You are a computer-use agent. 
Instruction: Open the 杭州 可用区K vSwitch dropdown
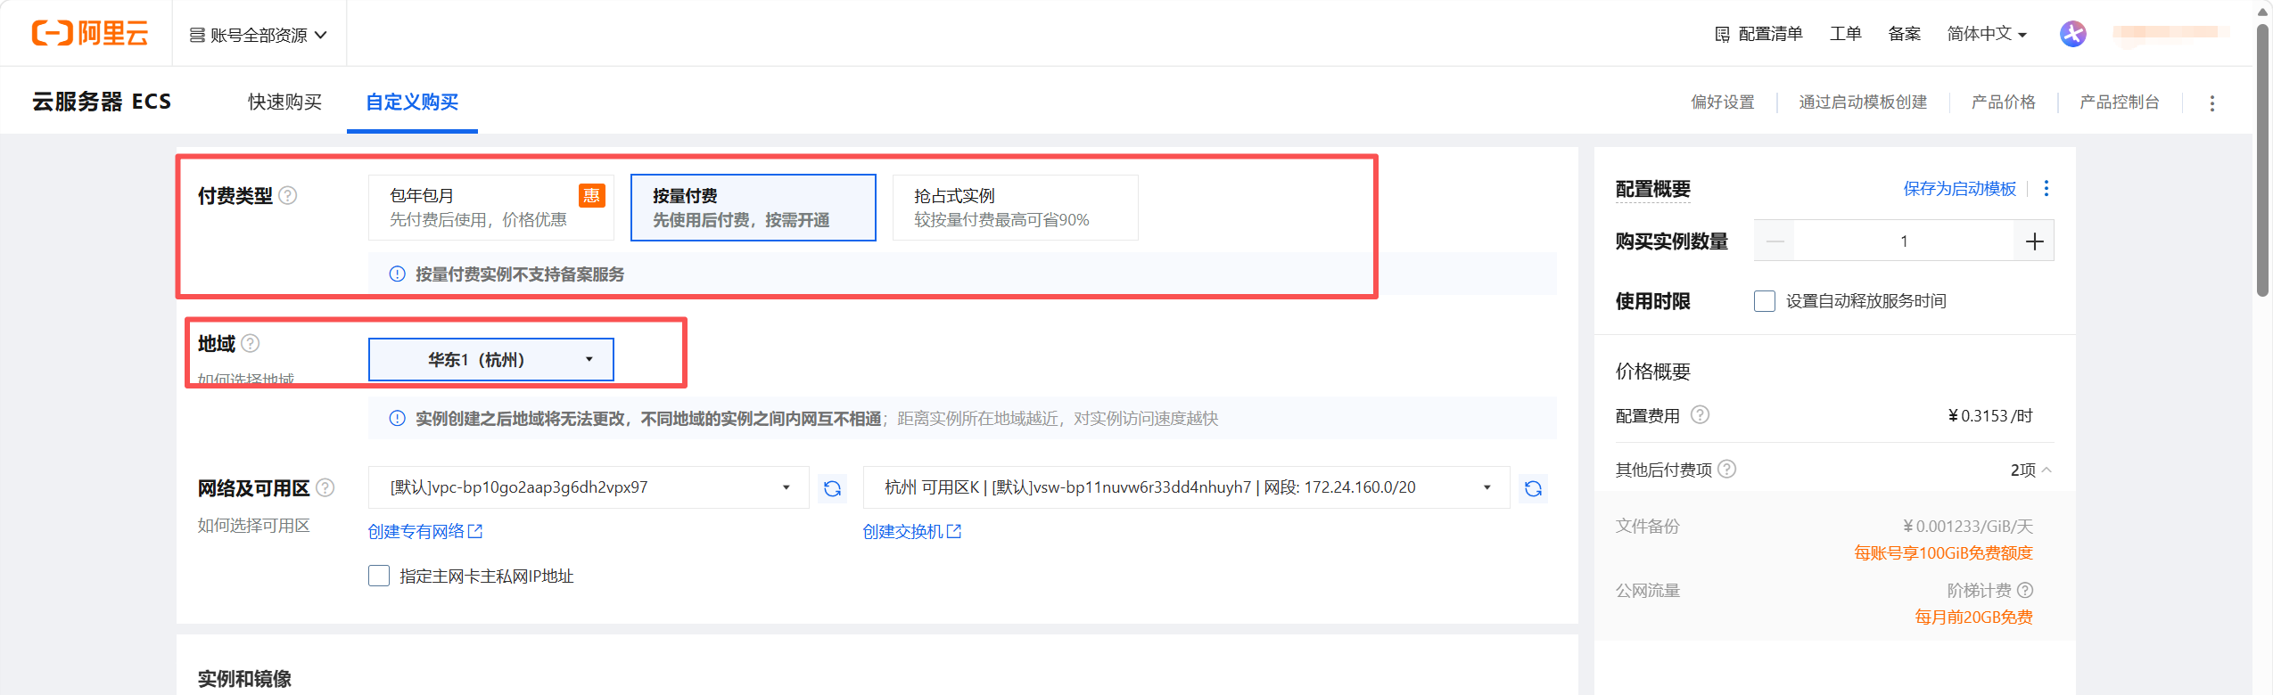[x=1186, y=487]
